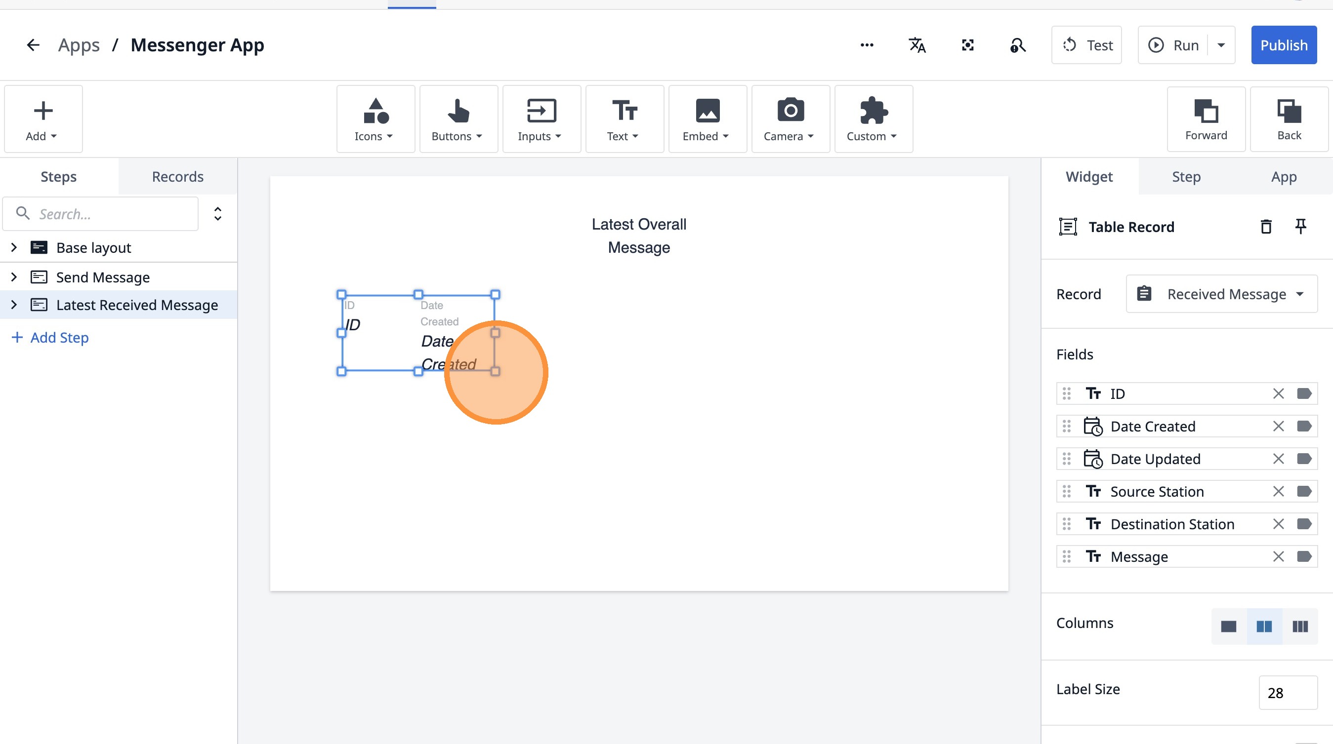Open the more options ellipsis menu
Screen dimensions: 1333x744
[x=867, y=45]
